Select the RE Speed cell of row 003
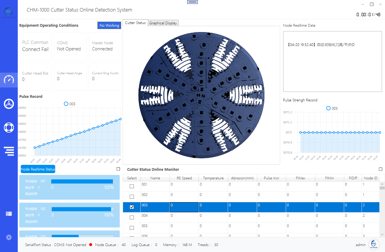 pos(184,207)
